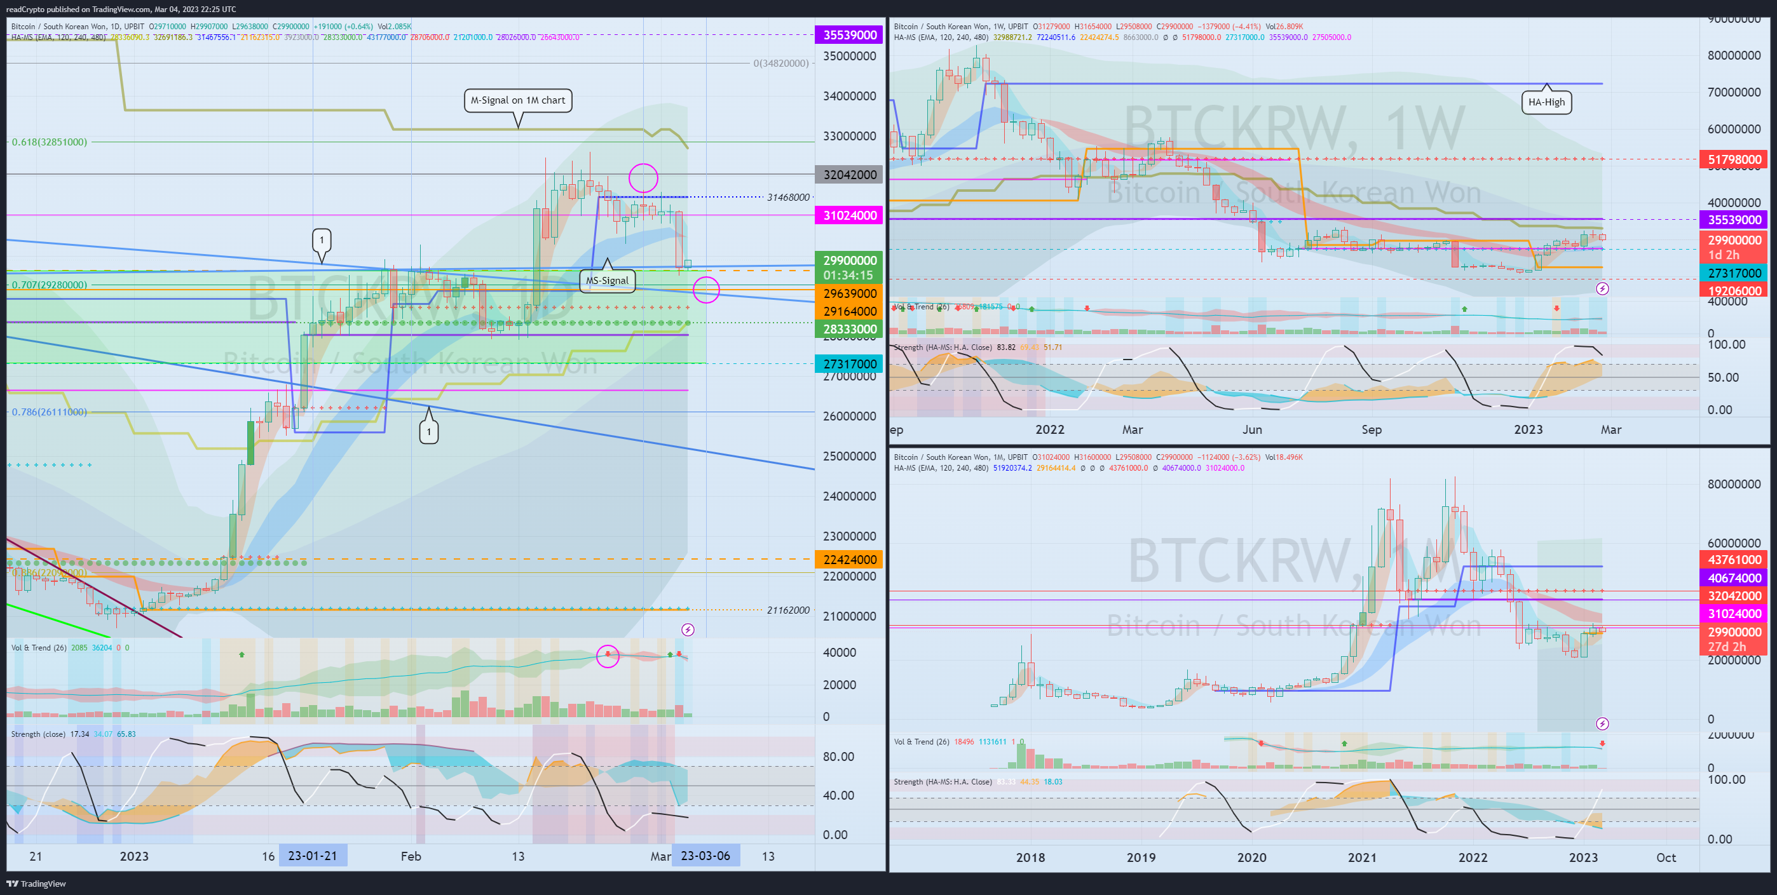Click the 31468000 dotted line value
The image size is (1777, 895).
789,197
